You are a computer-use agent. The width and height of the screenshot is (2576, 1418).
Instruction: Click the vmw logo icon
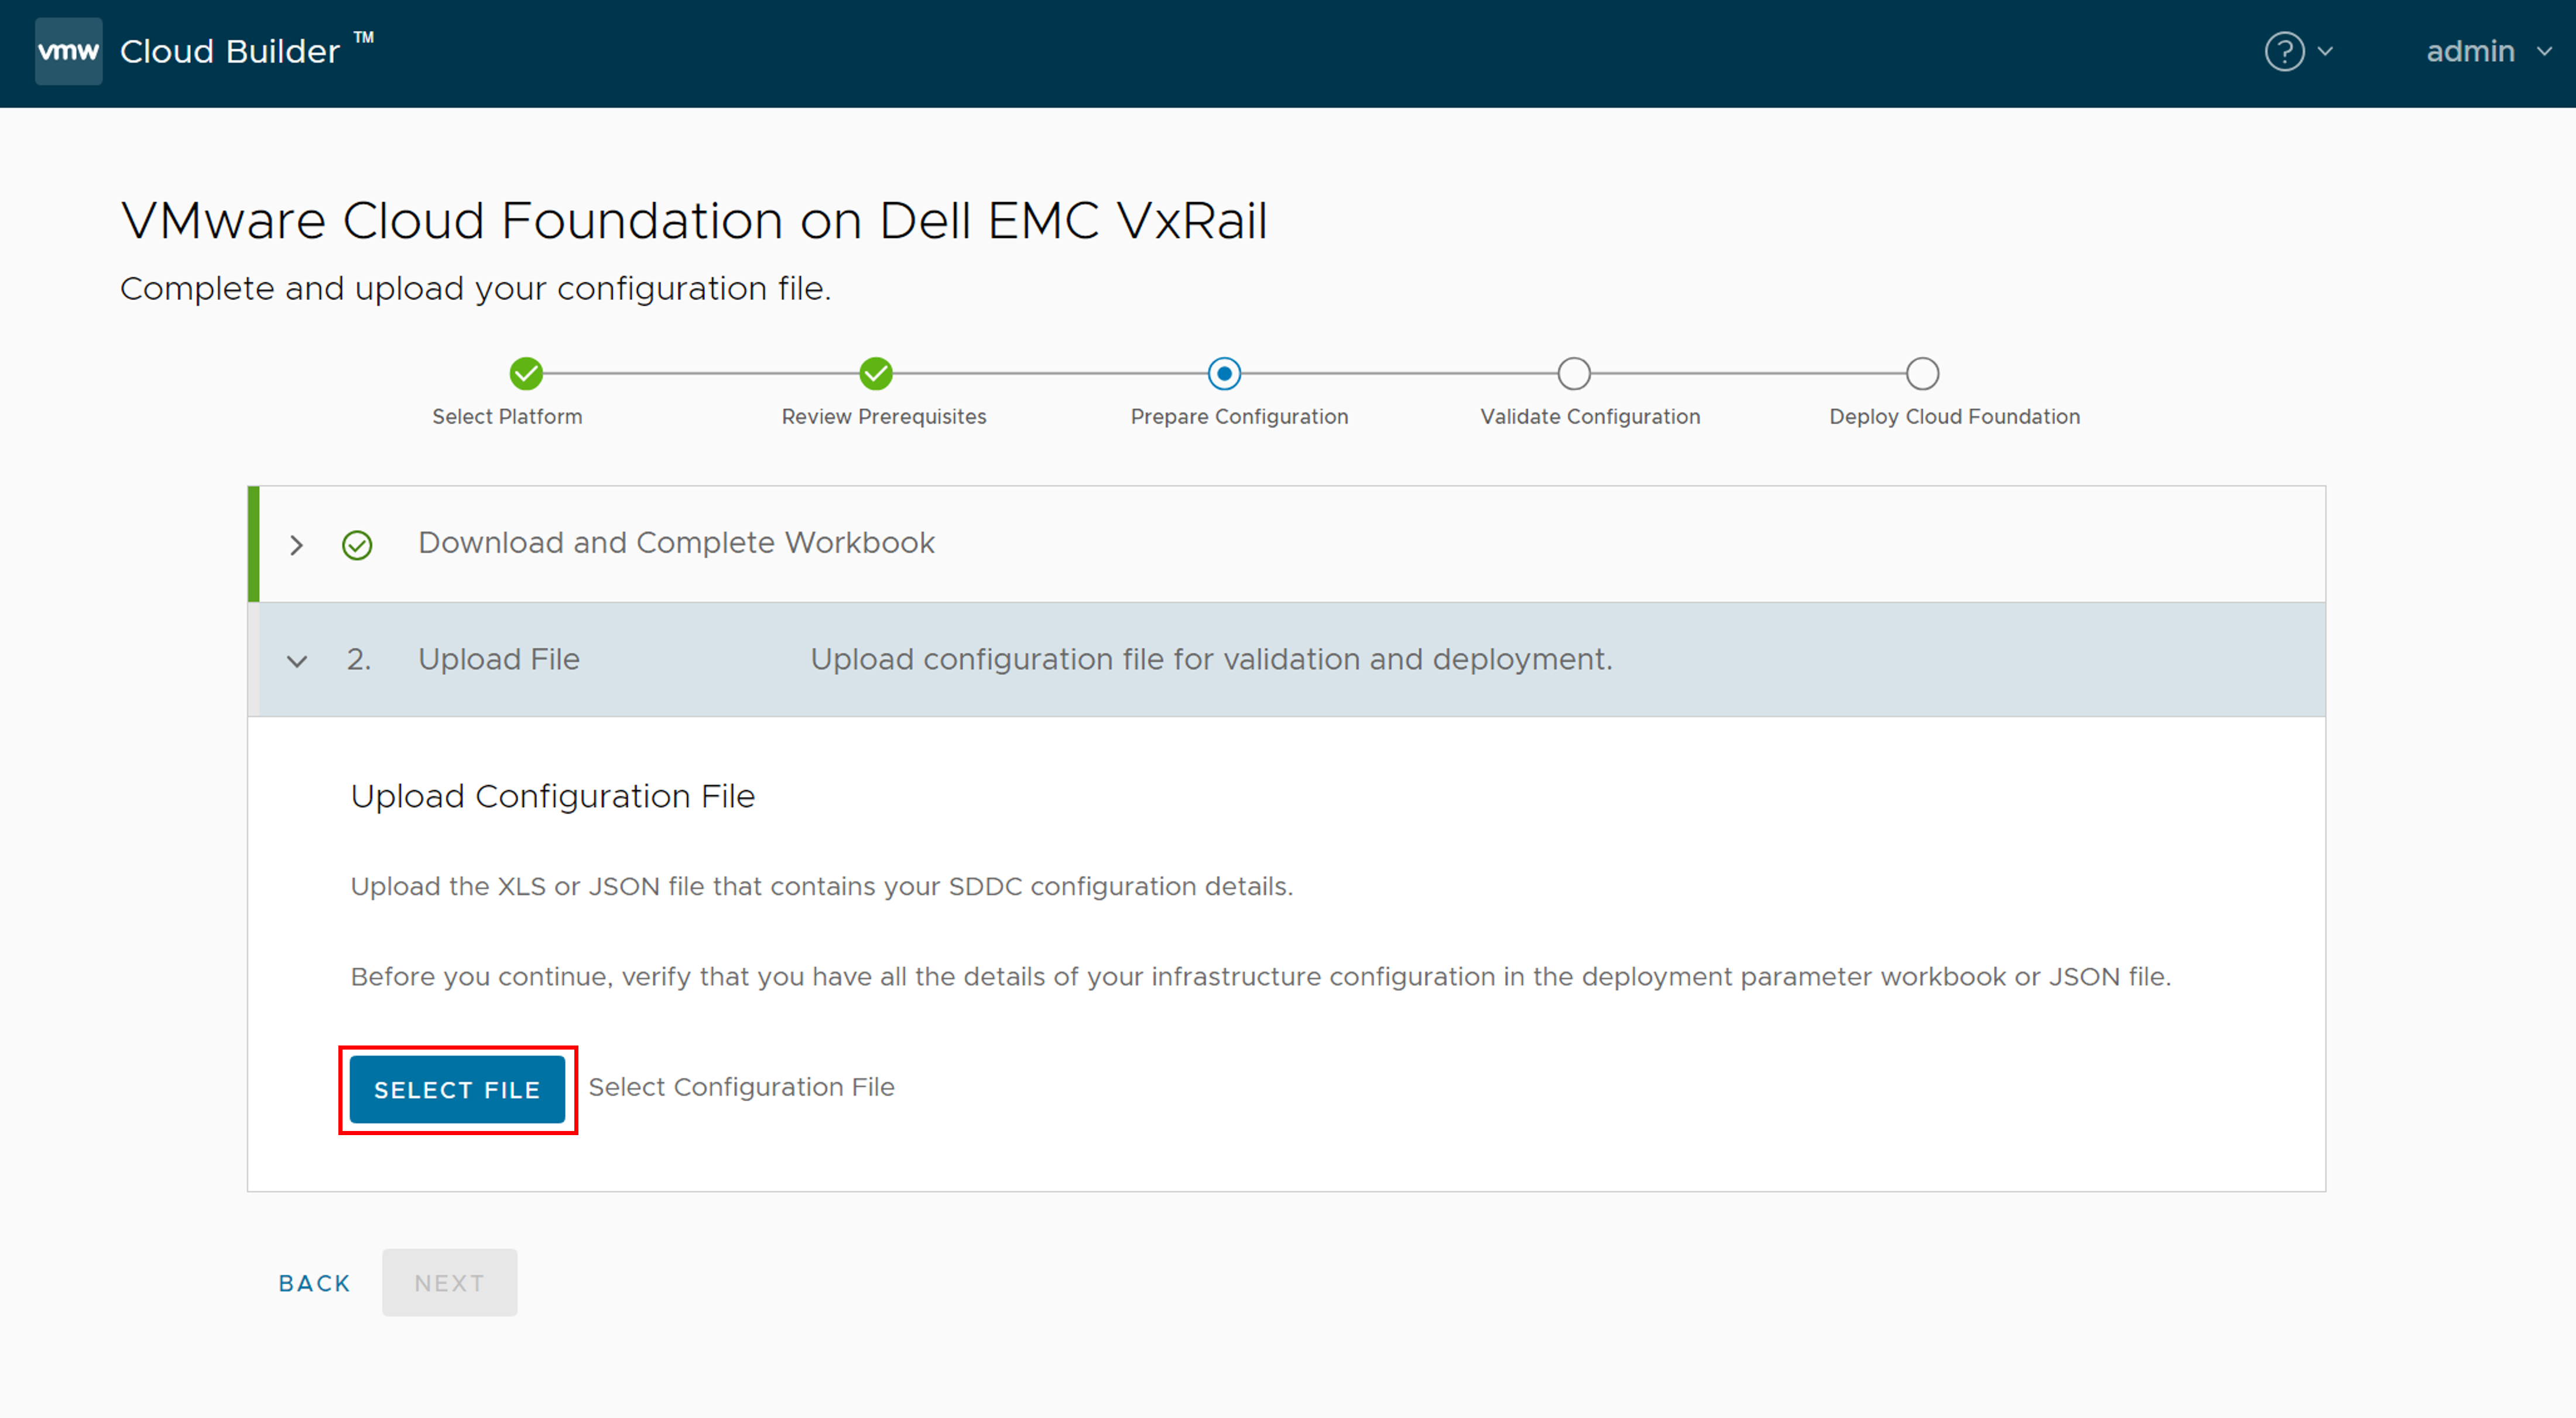tap(68, 51)
